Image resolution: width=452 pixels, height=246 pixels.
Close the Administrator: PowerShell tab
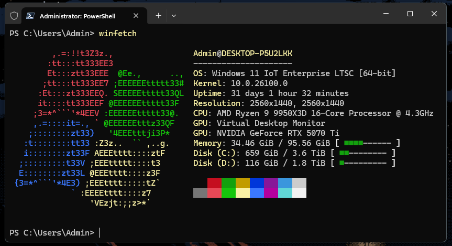pos(136,16)
